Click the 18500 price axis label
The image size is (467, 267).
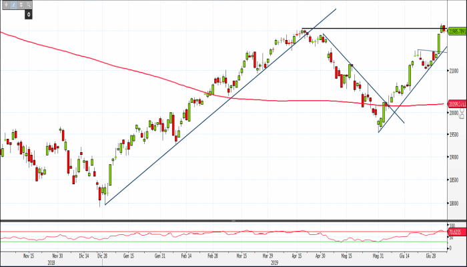point(454,180)
